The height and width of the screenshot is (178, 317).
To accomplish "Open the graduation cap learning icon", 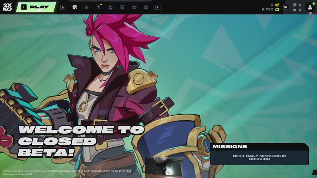I will point(134,7).
